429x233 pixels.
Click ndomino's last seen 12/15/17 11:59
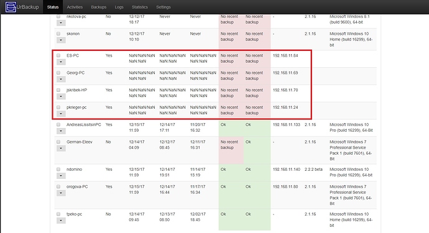[137, 172]
